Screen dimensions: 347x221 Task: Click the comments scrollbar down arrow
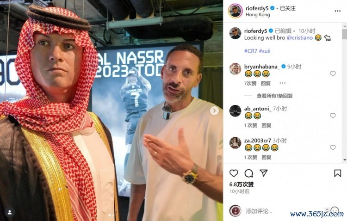tap(345, 160)
